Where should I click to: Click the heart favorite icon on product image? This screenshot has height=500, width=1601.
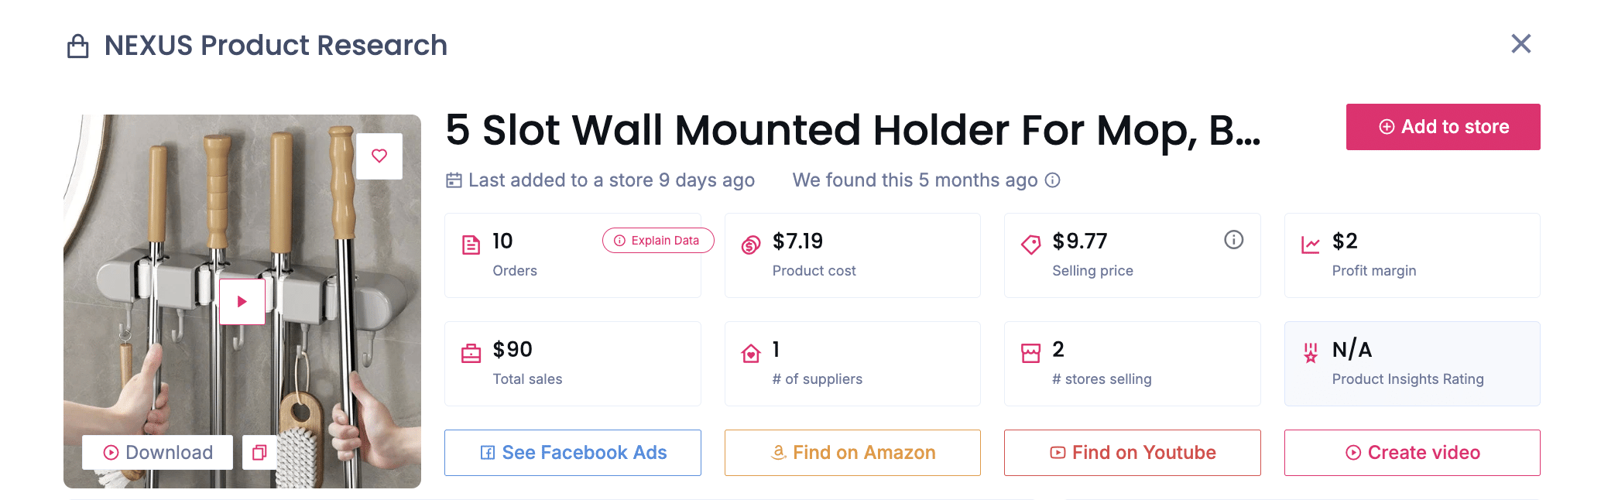coord(379,156)
